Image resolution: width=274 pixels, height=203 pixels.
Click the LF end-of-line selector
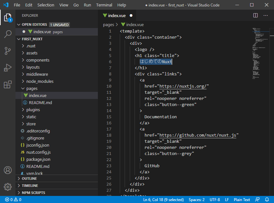[227, 199]
